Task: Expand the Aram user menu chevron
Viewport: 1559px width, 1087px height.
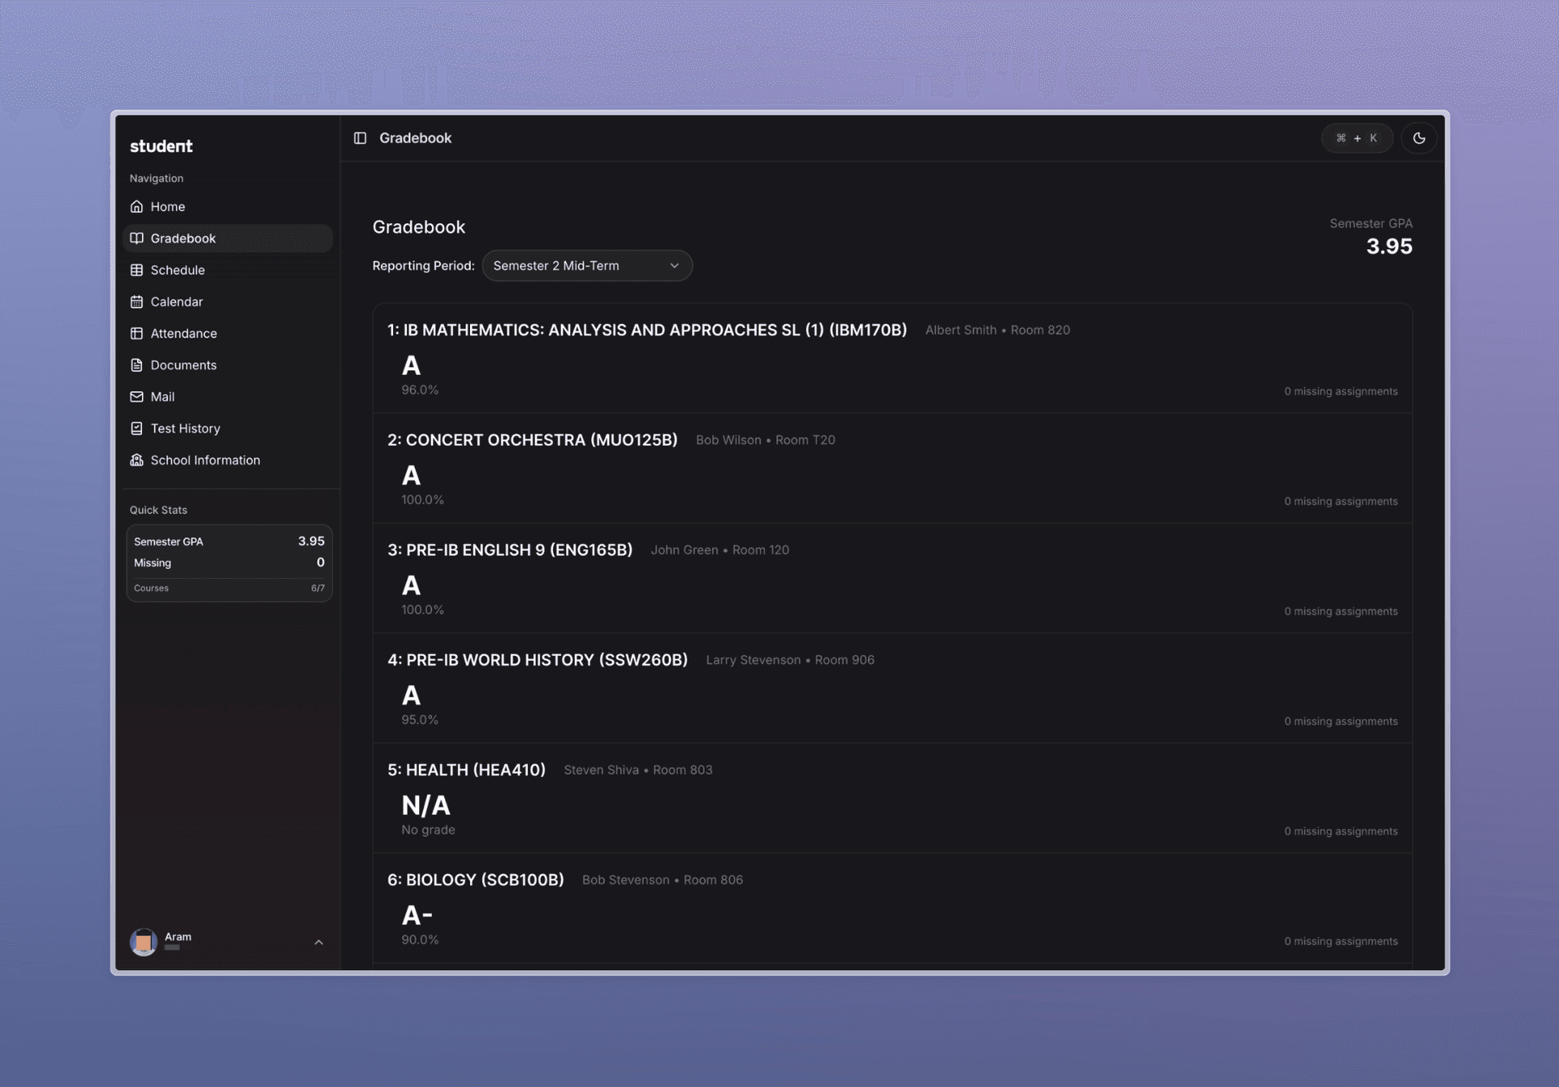Action: [x=318, y=942]
